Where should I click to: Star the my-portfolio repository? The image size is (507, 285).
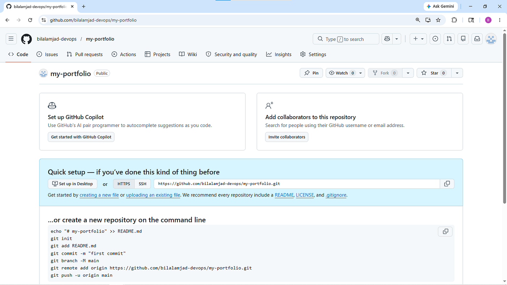point(434,73)
